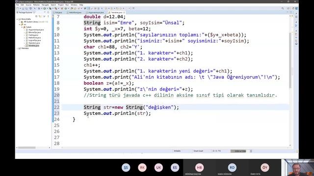Select Casting.java in Package Explorer tree
This screenshot has height=176, width=314.
(33, 35)
